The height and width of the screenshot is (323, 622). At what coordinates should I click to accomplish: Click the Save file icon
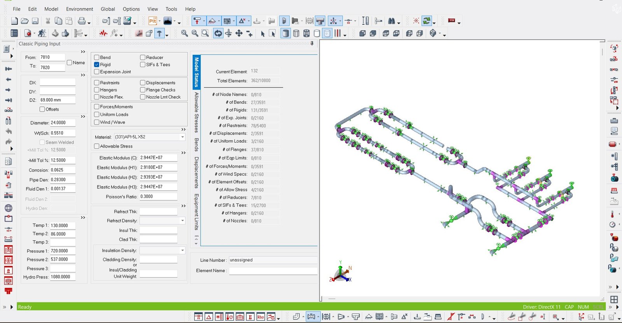(x=35, y=21)
